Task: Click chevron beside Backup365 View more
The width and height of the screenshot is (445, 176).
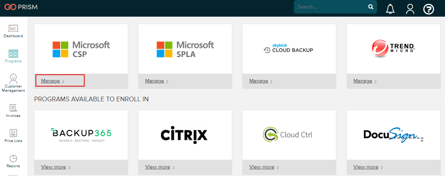Action: click(x=69, y=168)
